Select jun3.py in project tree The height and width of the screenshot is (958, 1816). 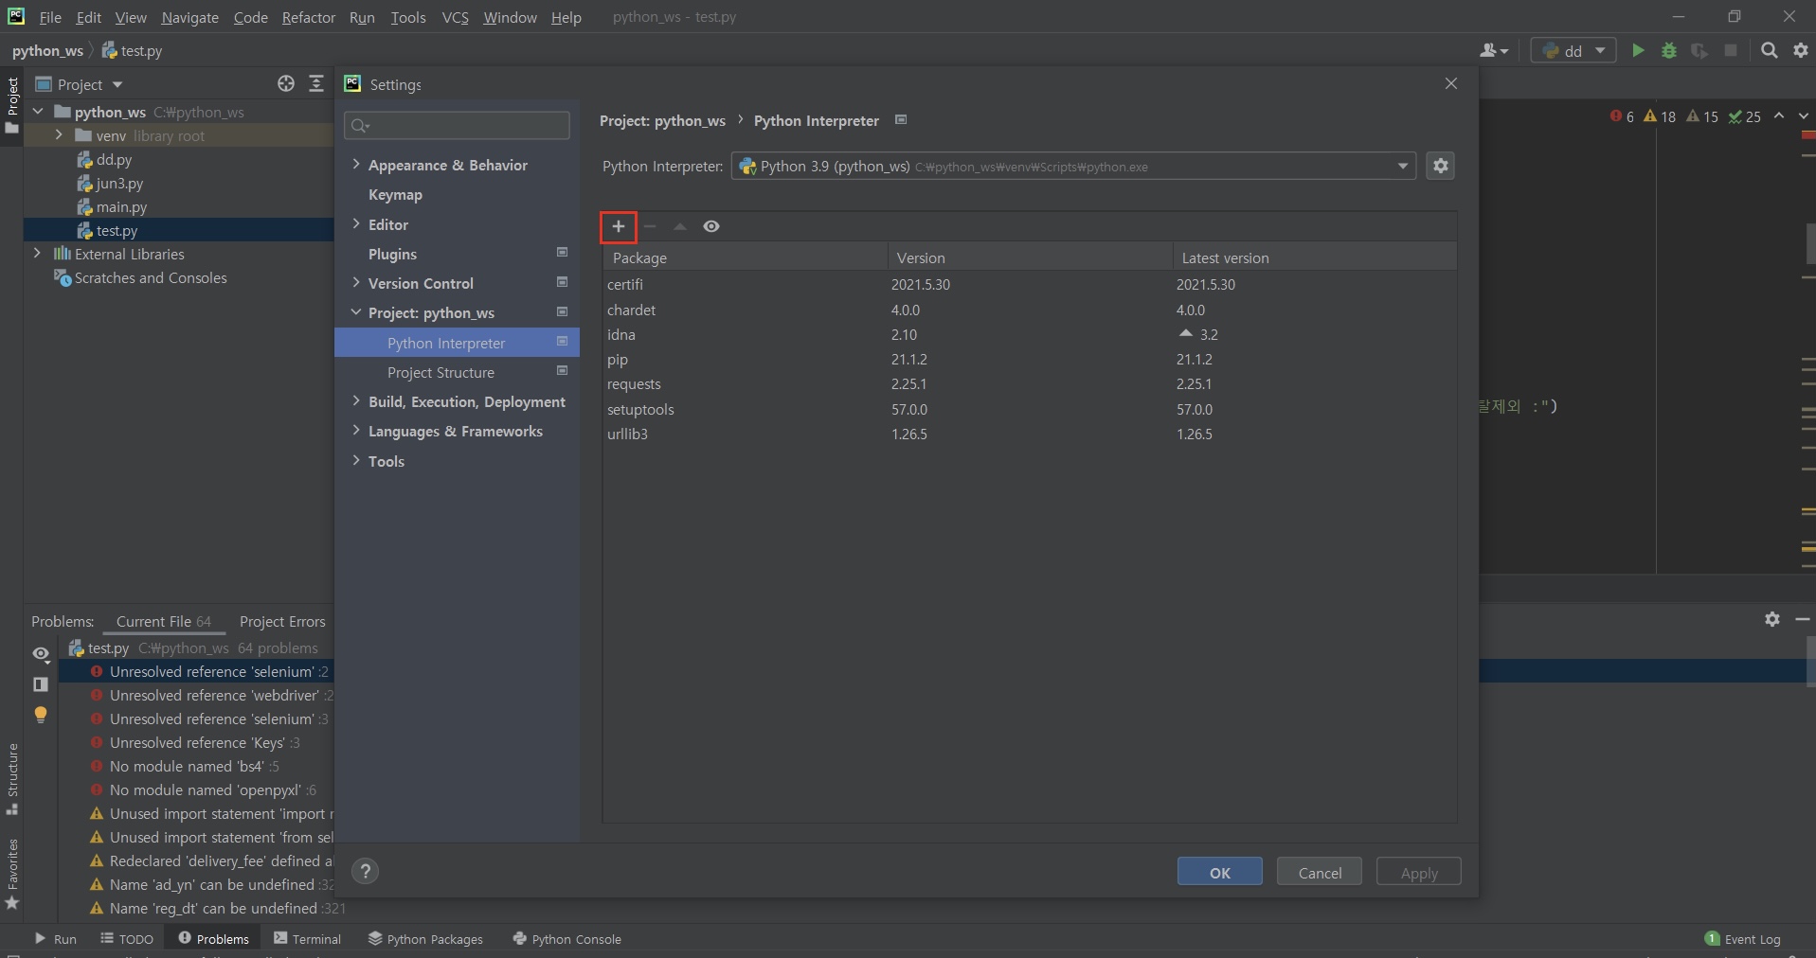tap(119, 183)
